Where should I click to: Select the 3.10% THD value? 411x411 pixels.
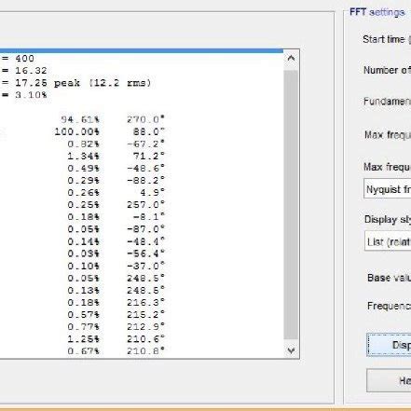(x=31, y=95)
